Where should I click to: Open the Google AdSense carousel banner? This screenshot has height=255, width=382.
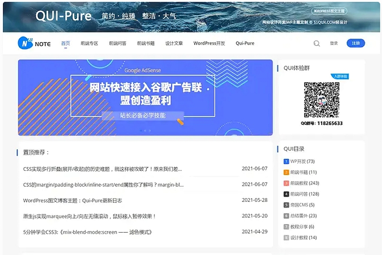[146, 97]
